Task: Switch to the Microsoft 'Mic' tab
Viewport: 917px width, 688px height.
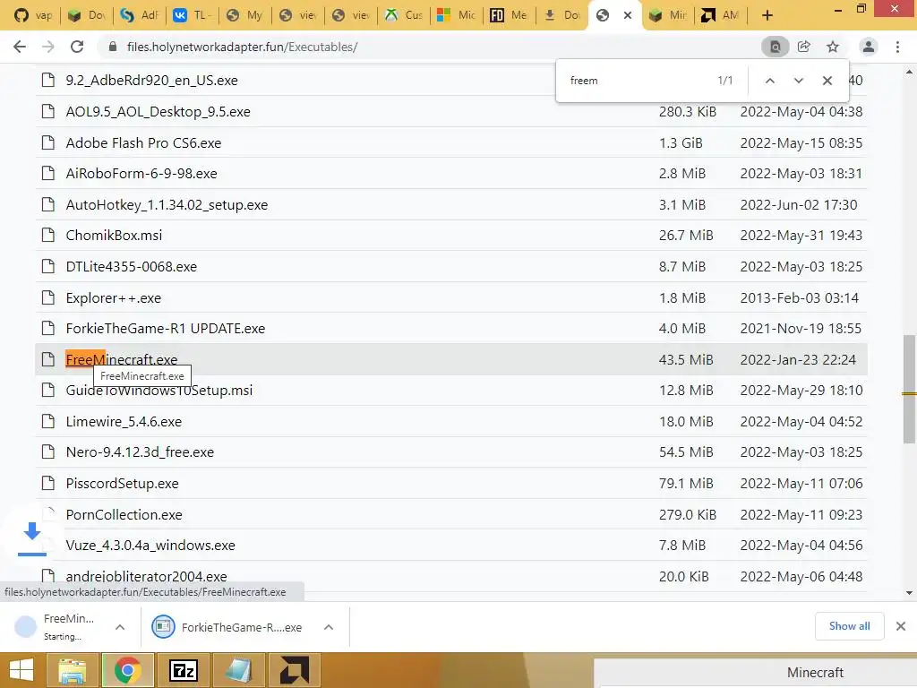Action: coord(456,15)
